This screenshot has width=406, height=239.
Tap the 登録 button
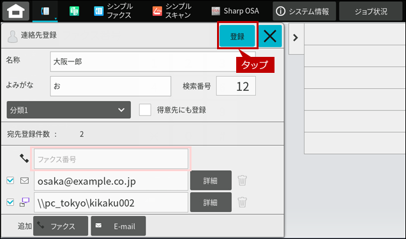point(237,36)
